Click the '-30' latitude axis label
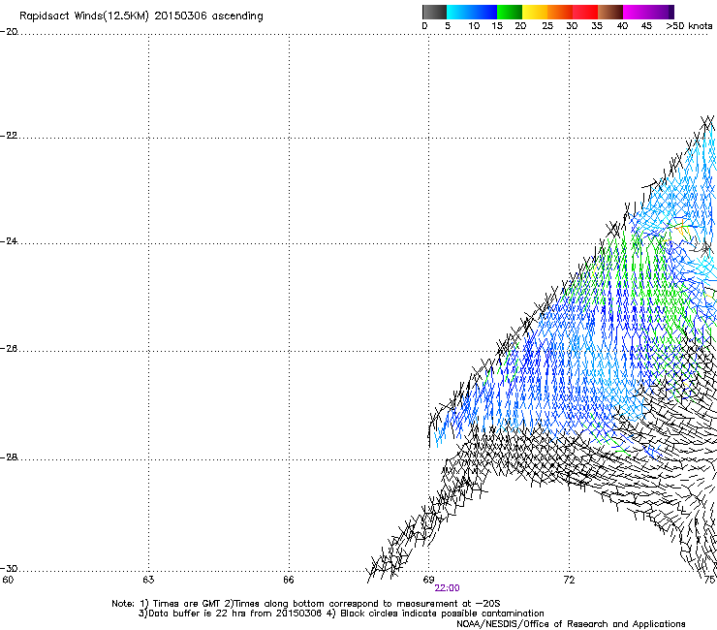The width and height of the screenshot is (717, 630). [x=9, y=568]
